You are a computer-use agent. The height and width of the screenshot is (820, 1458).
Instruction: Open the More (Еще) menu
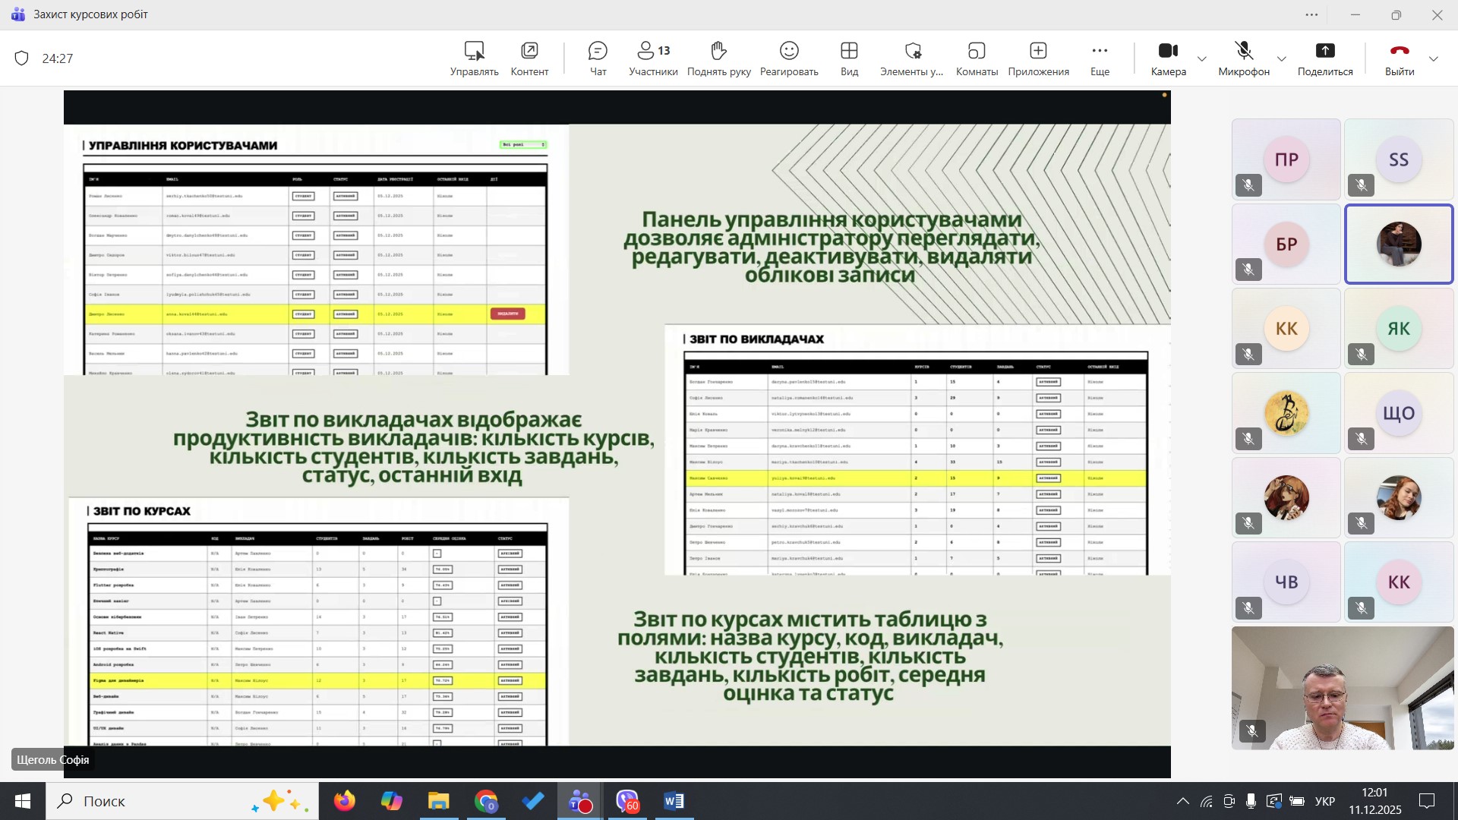coord(1100,58)
